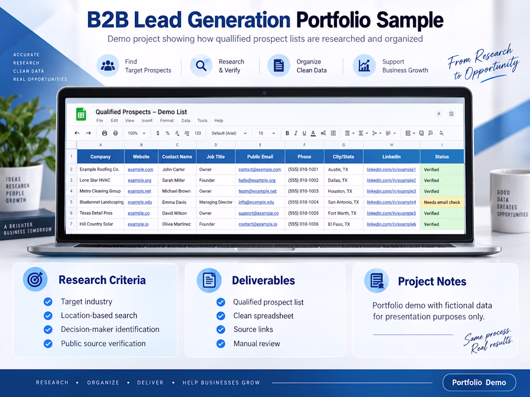The width and height of the screenshot is (530, 397).
Task: Click the document icon for Organize Clean Data
Action: pyautogui.click(x=279, y=65)
